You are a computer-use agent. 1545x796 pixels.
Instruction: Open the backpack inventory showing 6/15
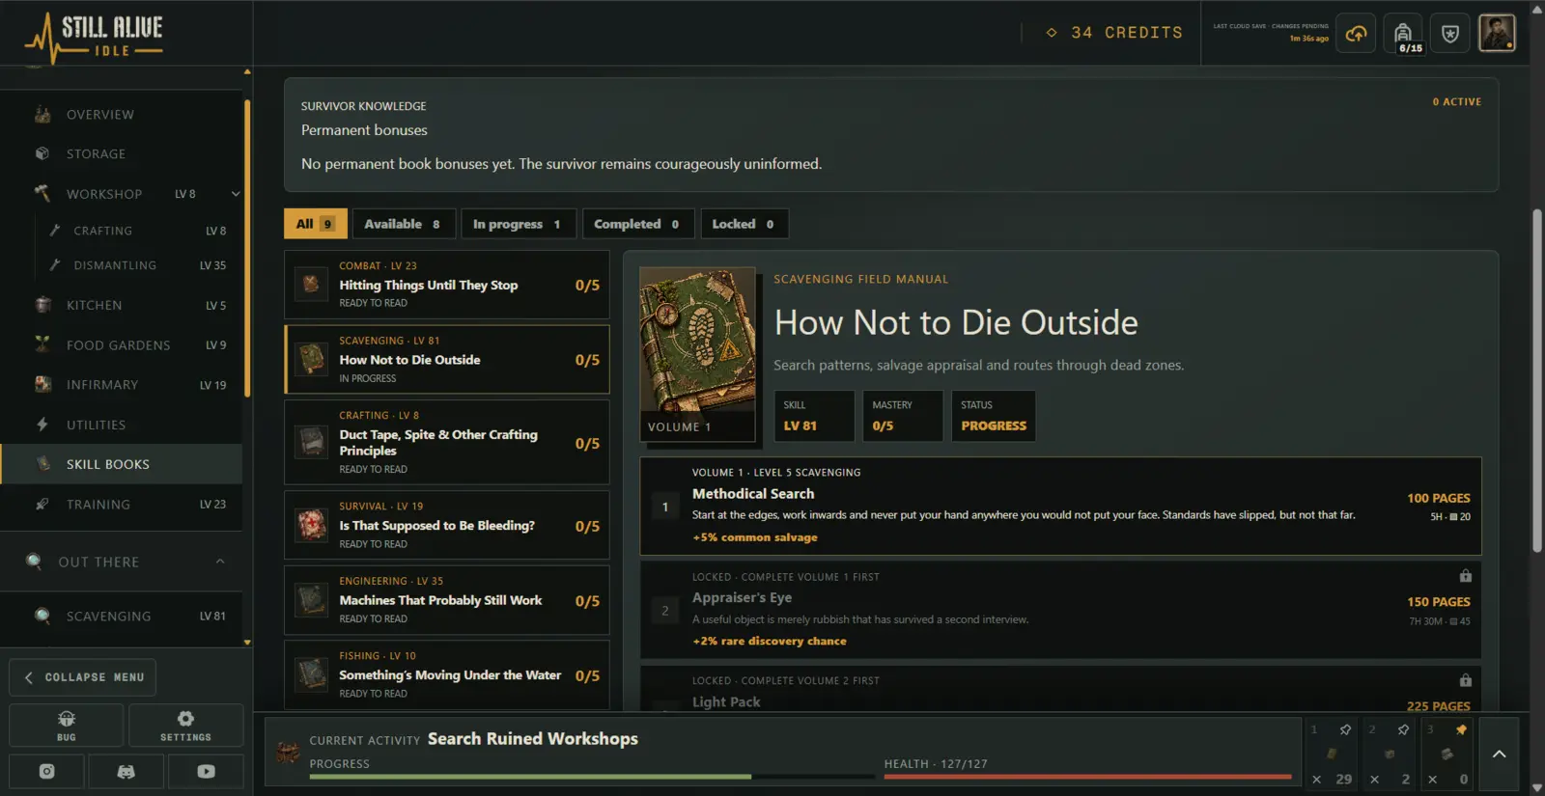[x=1403, y=34]
